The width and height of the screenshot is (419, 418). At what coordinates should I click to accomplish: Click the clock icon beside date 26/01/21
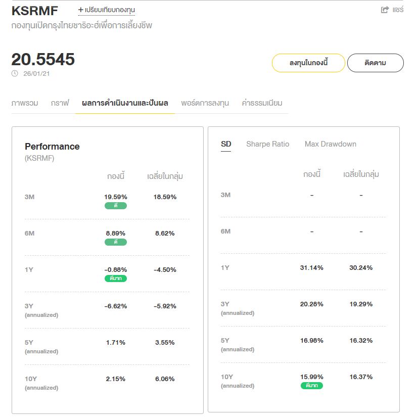[x=15, y=74]
